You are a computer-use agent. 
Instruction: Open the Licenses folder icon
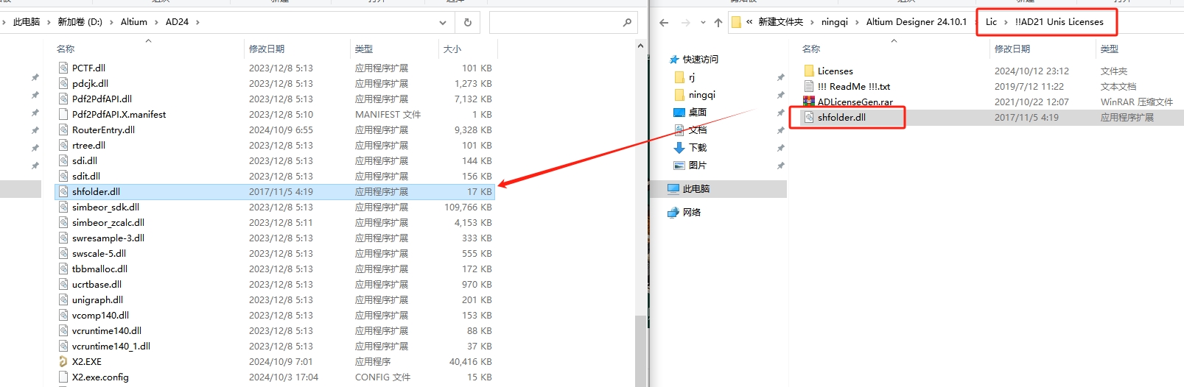(x=809, y=71)
